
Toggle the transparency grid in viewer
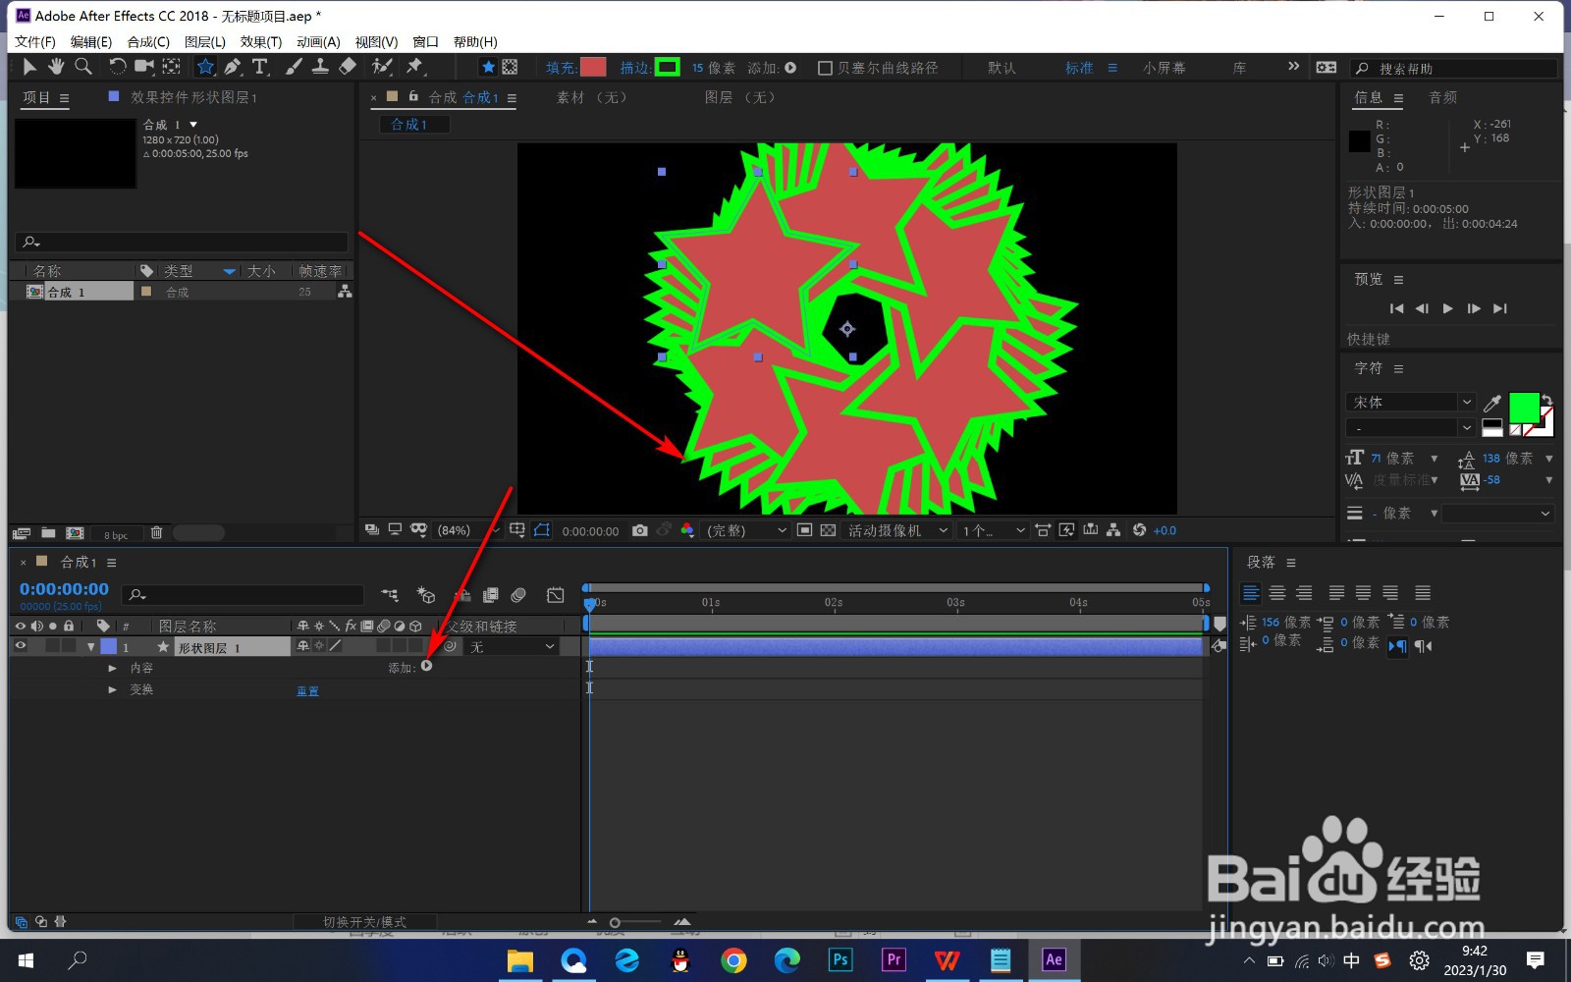click(828, 530)
